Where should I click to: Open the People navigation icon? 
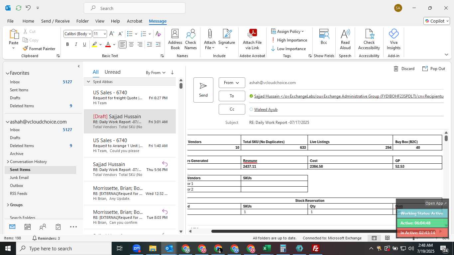(x=43, y=227)
